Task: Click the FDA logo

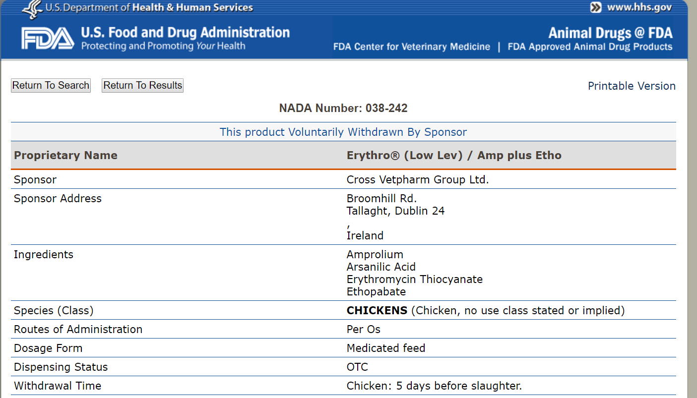Action: point(47,39)
